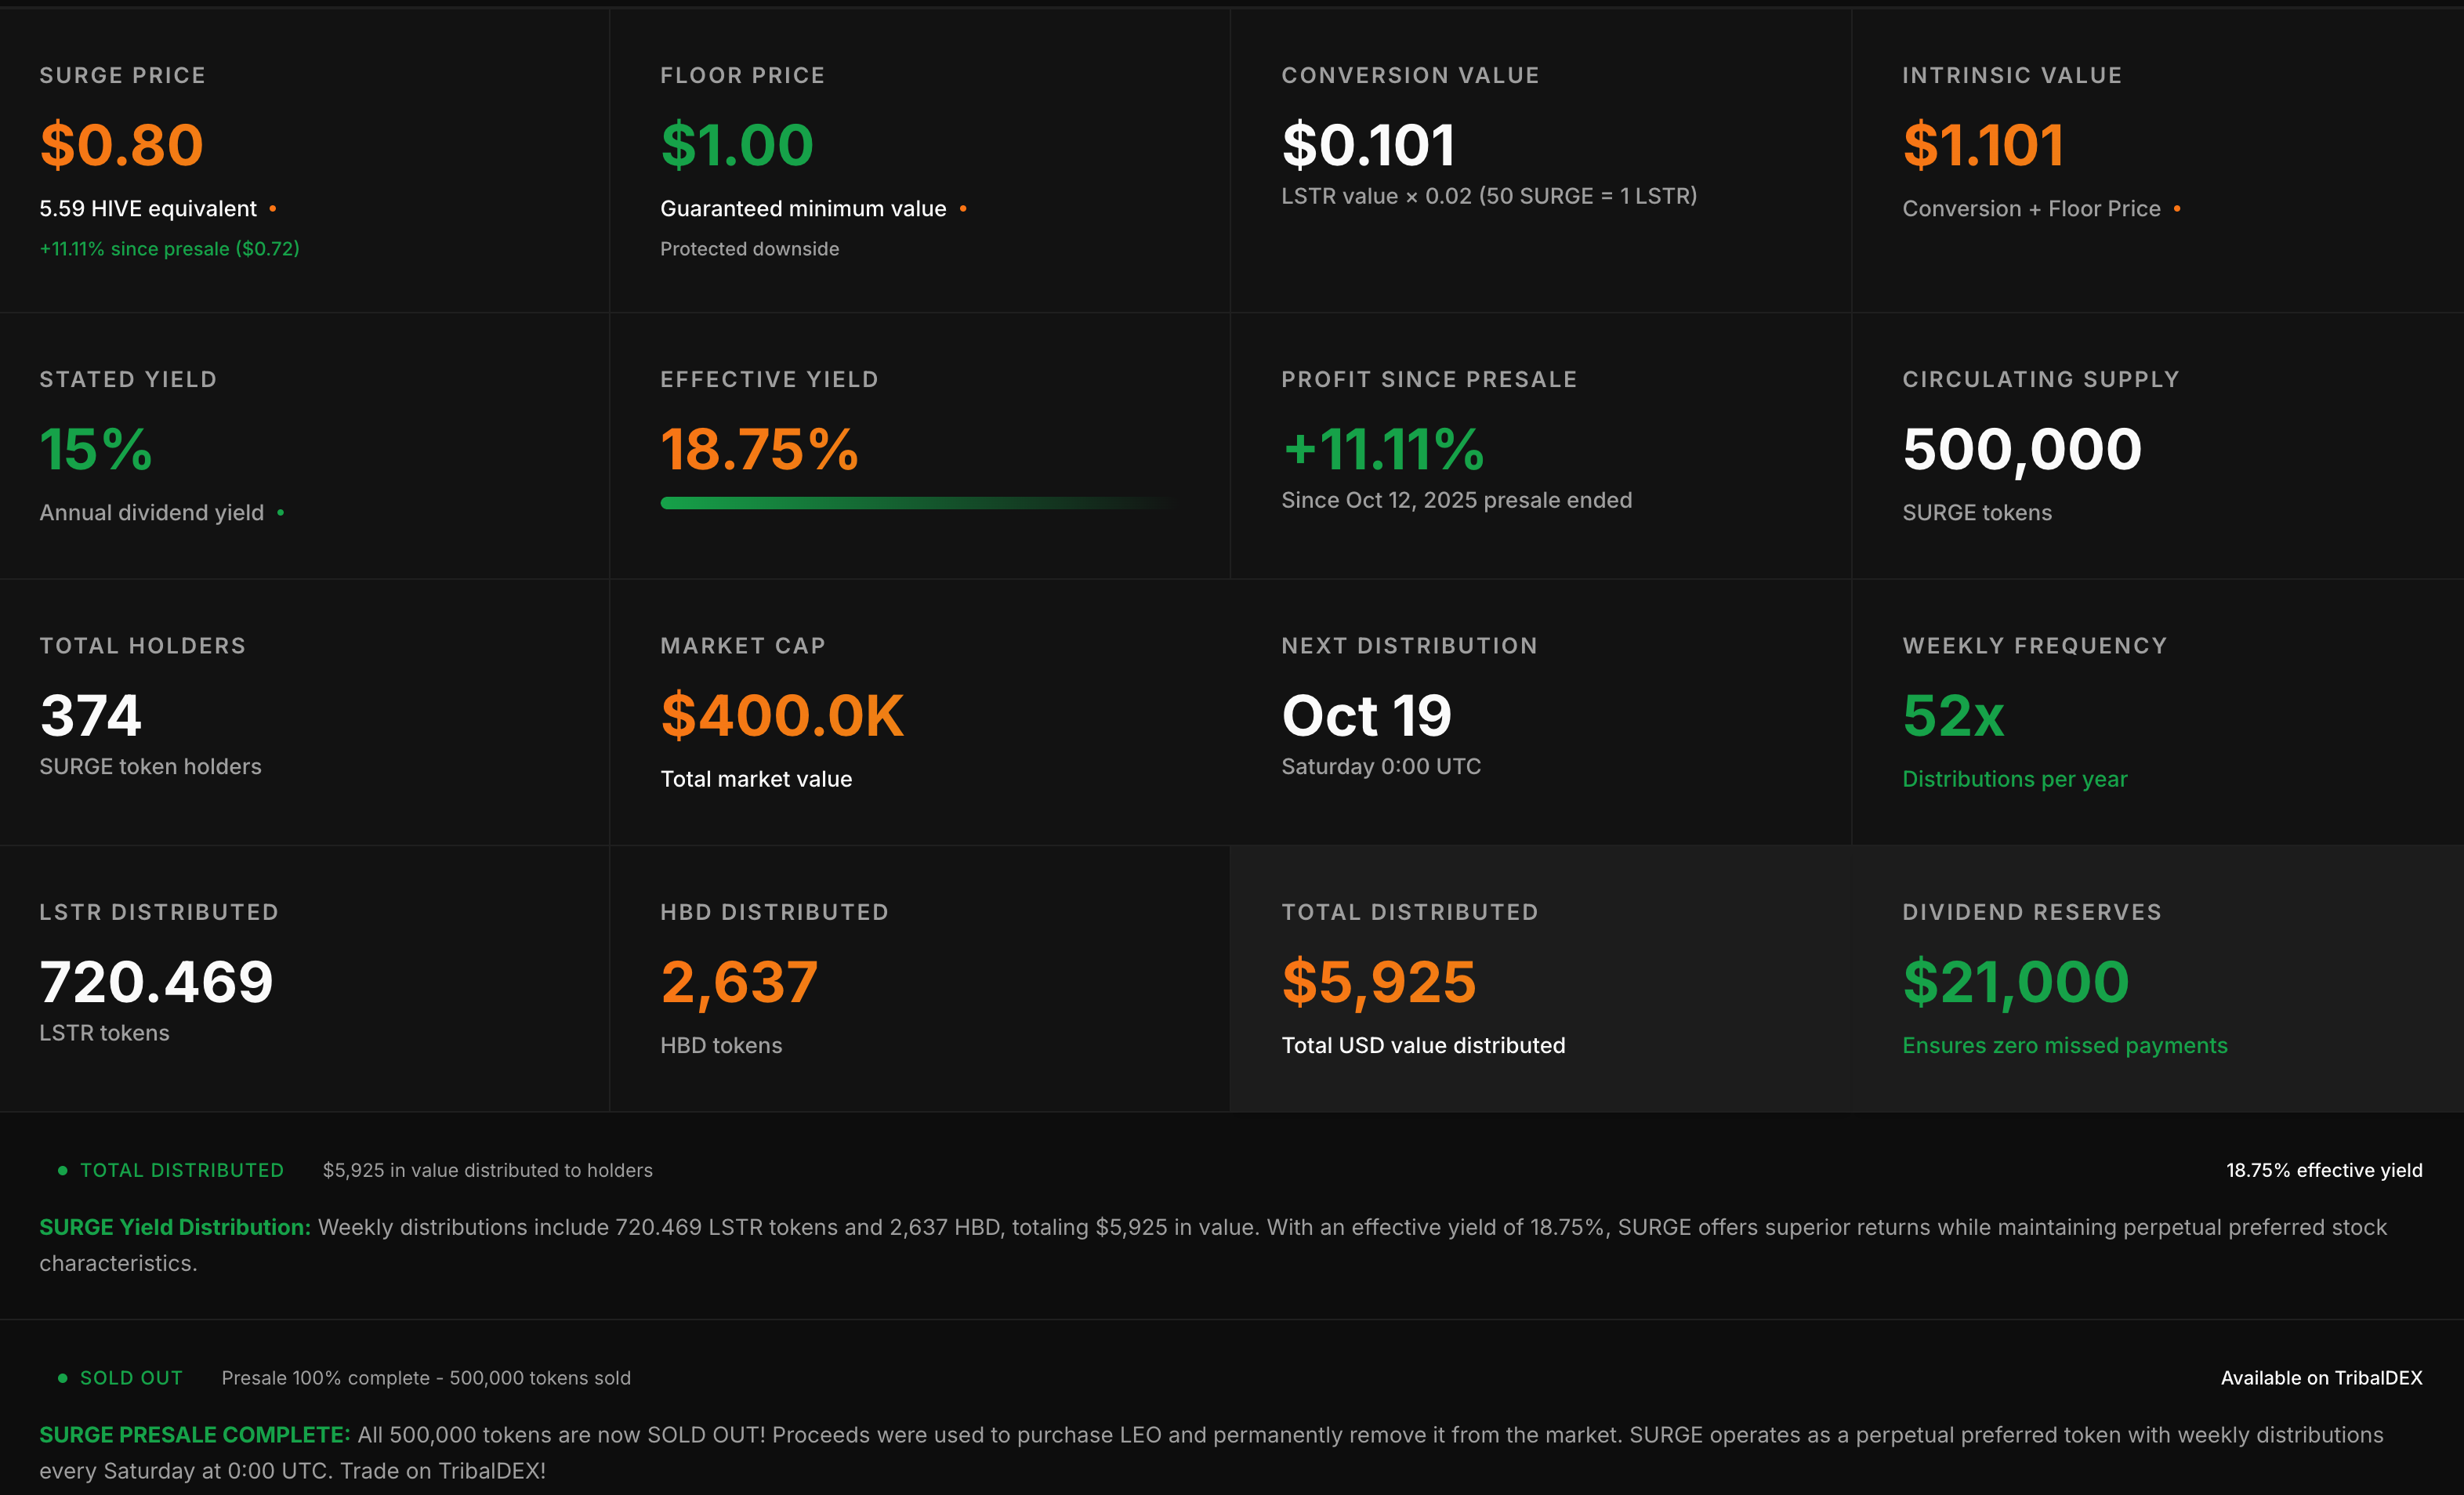Click the Conversion Value $0.101 figure

(1368, 145)
